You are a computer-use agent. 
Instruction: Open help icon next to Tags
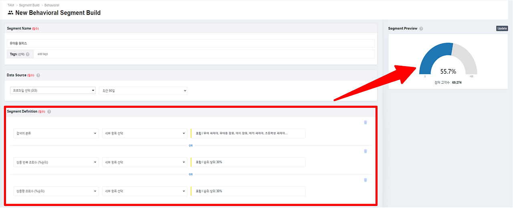click(28, 54)
